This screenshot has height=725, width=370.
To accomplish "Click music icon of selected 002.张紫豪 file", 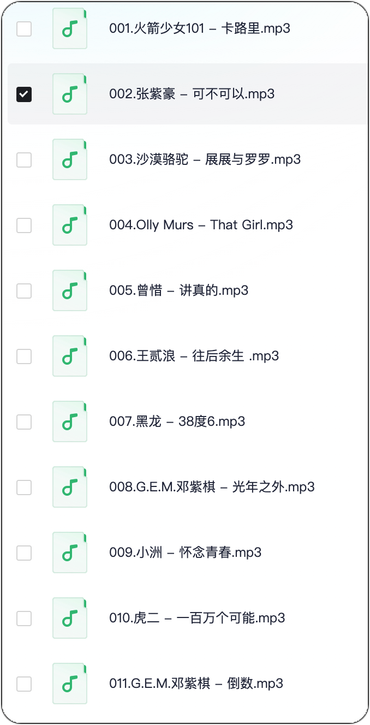I will 69,94.
